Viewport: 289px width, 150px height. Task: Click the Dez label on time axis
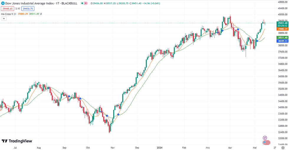pyautogui.click(x=137, y=148)
